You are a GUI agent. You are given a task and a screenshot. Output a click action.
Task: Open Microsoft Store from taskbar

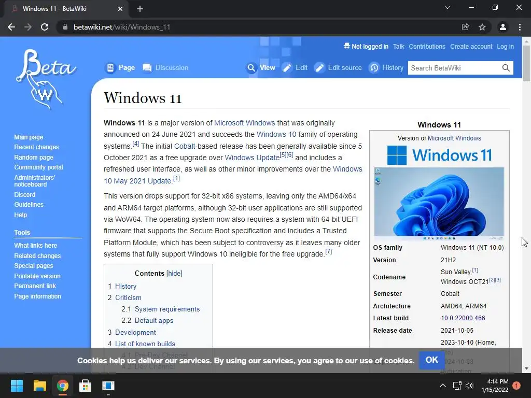coord(85,386)
